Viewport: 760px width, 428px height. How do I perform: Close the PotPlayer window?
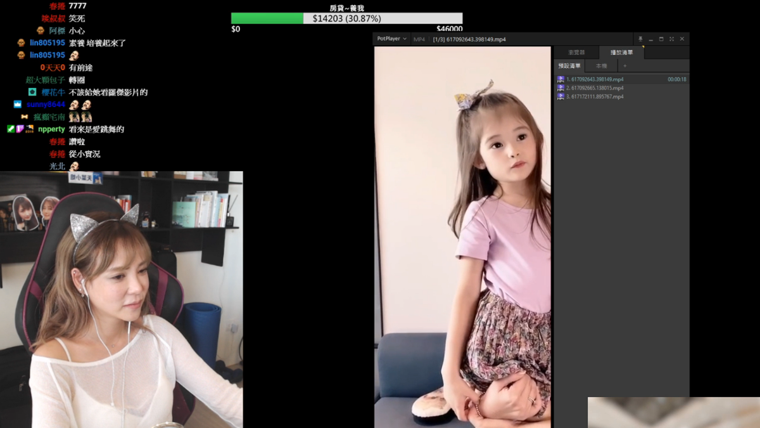pyautogui.click(x=682, y=39)
